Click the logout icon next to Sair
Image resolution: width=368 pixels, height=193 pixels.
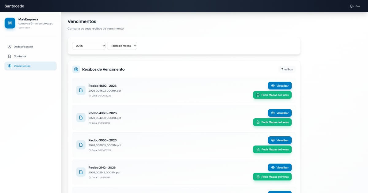(x=352, y=6)
